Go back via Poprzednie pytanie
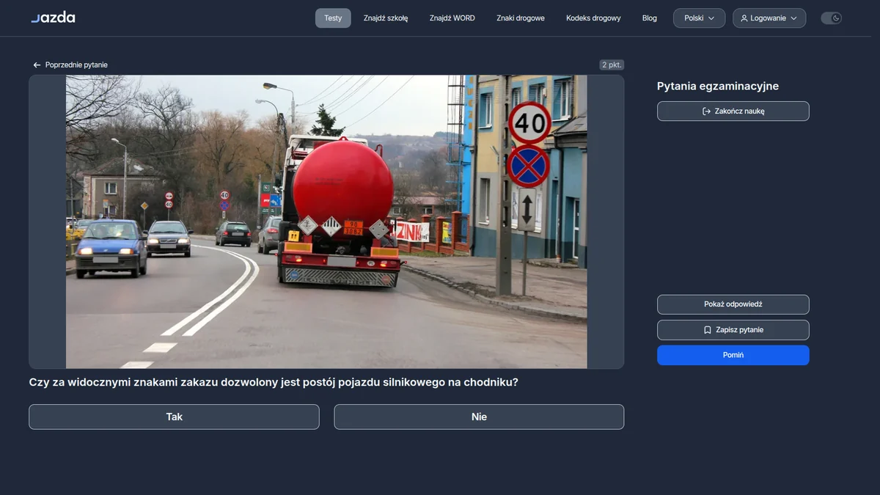The image size is (880, 495). [70, 65]
